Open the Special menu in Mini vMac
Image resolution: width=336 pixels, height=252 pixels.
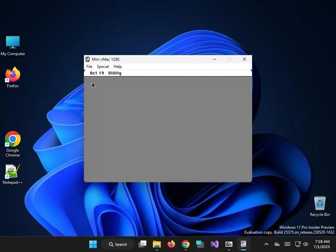(x=103, y=66)
